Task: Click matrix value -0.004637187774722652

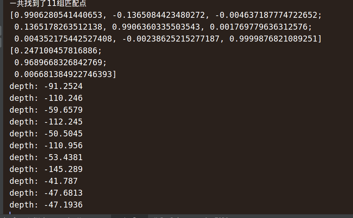Action: click(266, 15)
